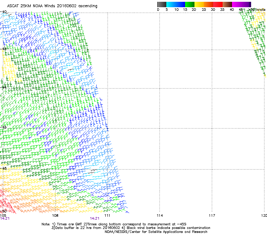Select the green 15–20 knot color bar segment

pos(190,4)
